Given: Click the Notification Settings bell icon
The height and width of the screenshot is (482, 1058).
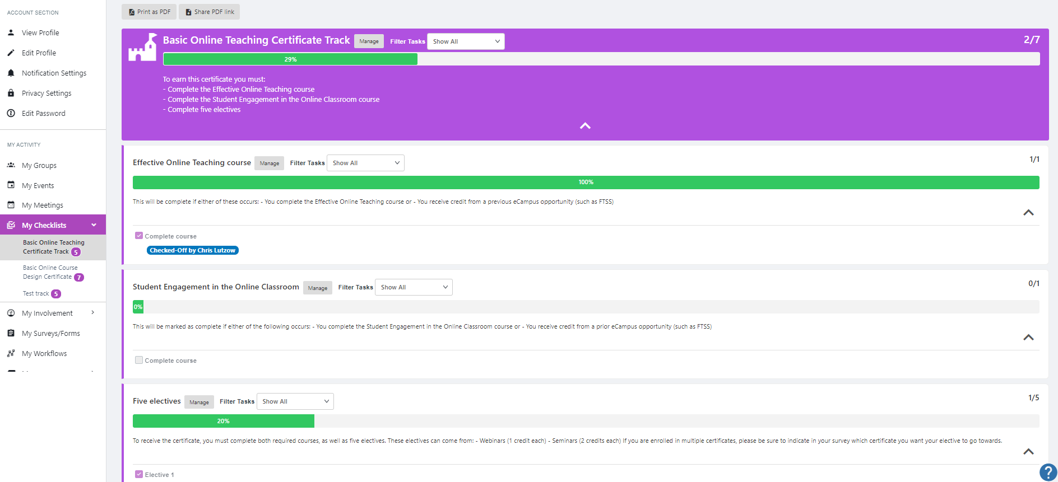Looking at the screenshot, I should pos(11,73).
